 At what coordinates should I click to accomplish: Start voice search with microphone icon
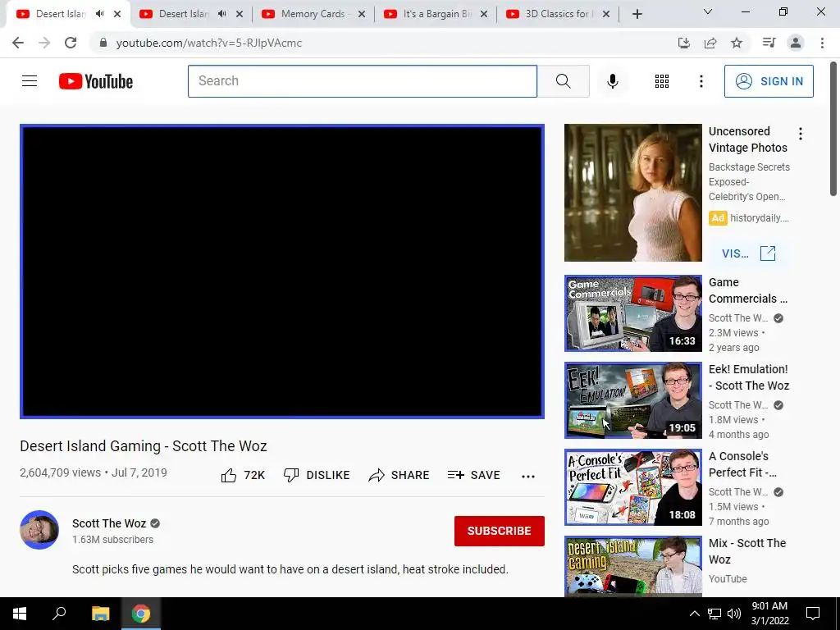612,81
